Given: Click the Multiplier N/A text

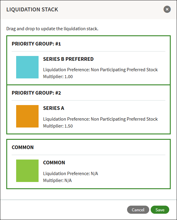Looking at the screenshot, I should [57, 180].
